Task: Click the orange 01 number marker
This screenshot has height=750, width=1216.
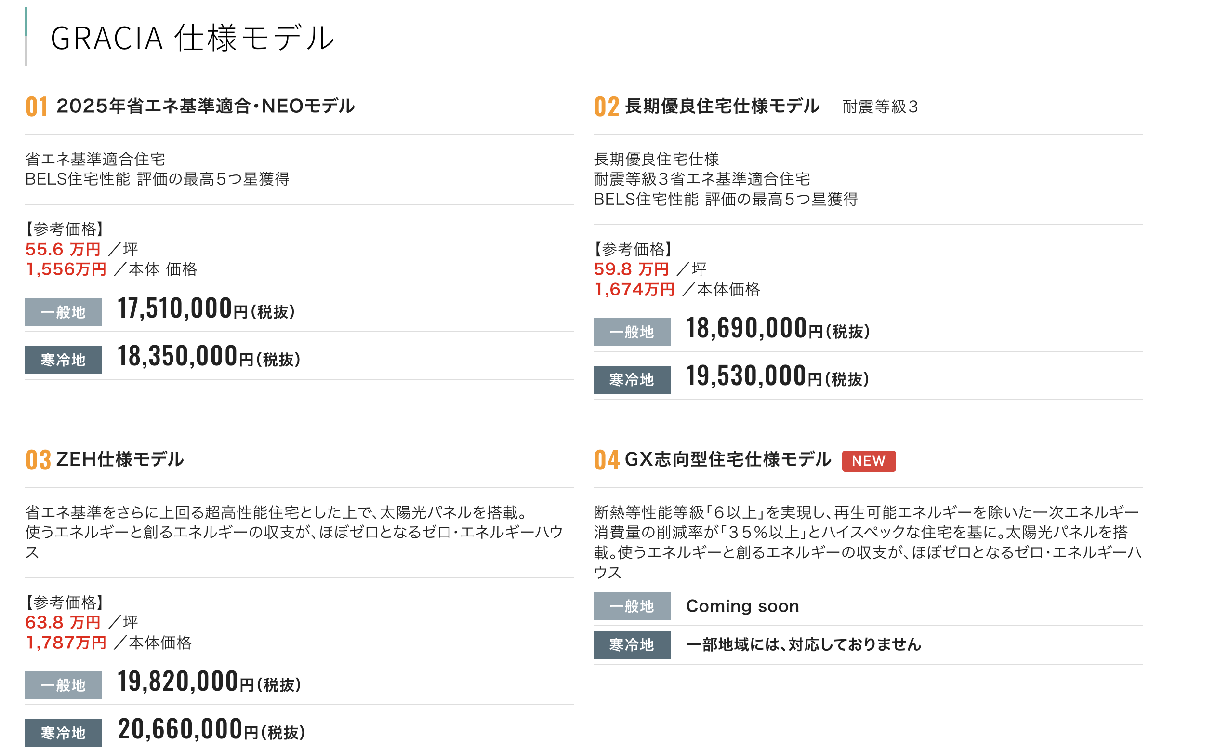Action: [37, 107]
